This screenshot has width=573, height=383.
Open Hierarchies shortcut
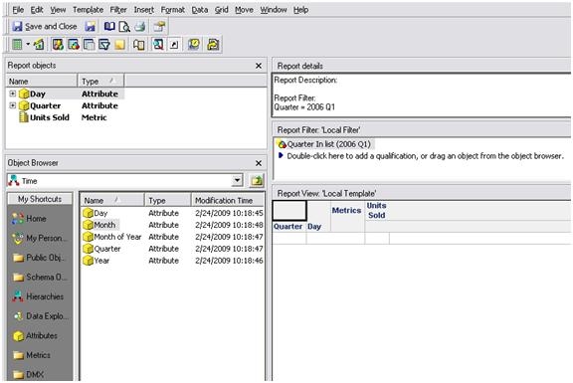[38, 296]
